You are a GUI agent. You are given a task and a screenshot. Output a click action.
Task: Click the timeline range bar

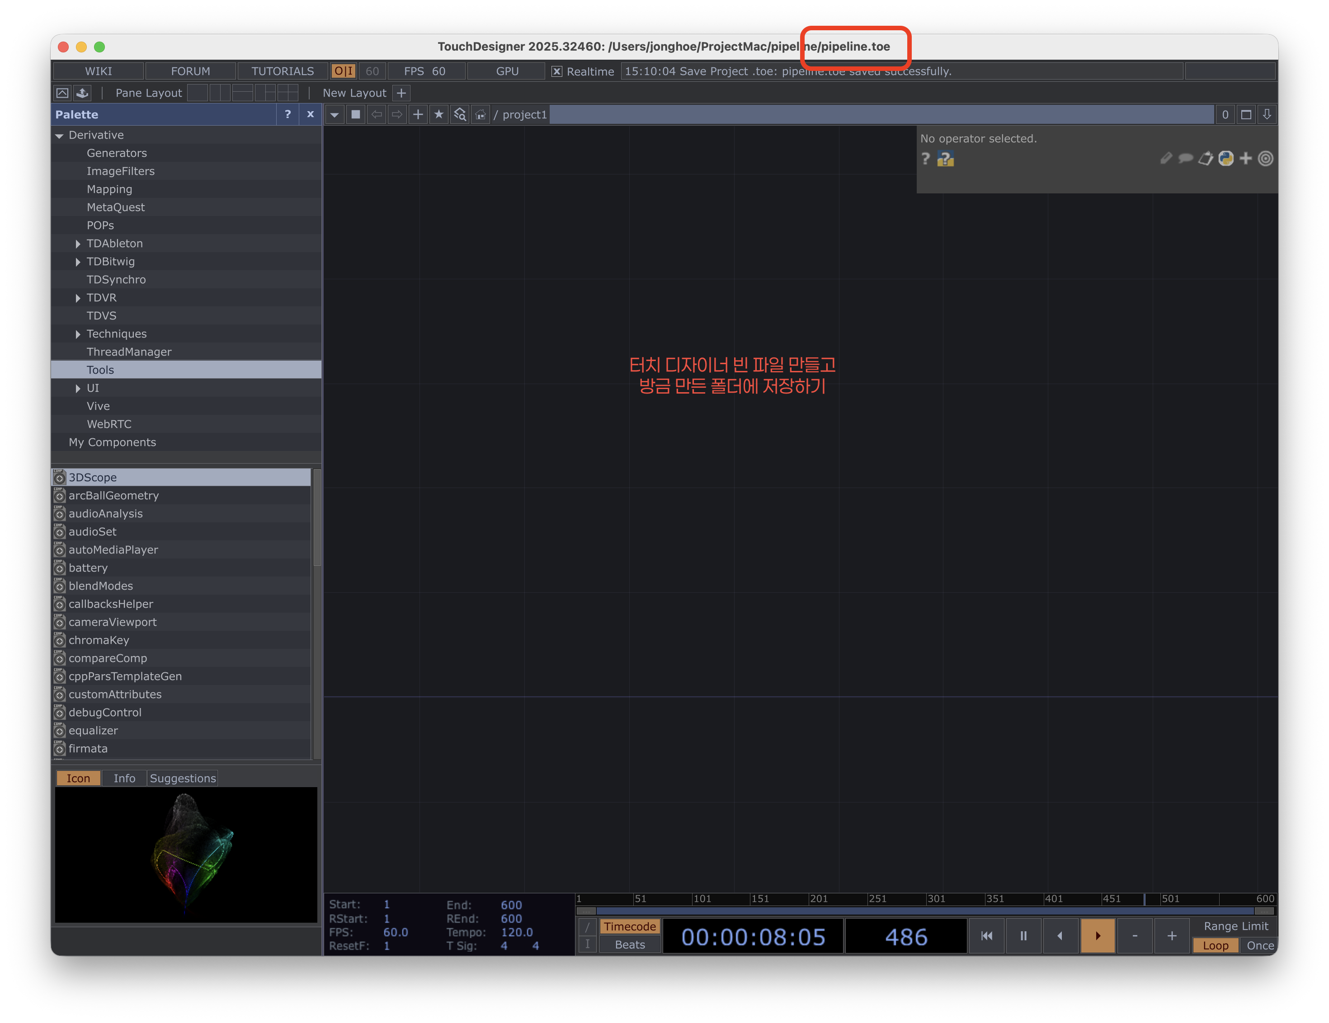coord(926,911)
